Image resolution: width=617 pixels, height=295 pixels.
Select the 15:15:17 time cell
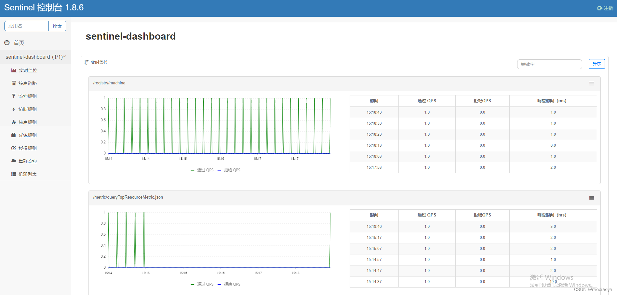pyautogui.click(x=374, y=238)
